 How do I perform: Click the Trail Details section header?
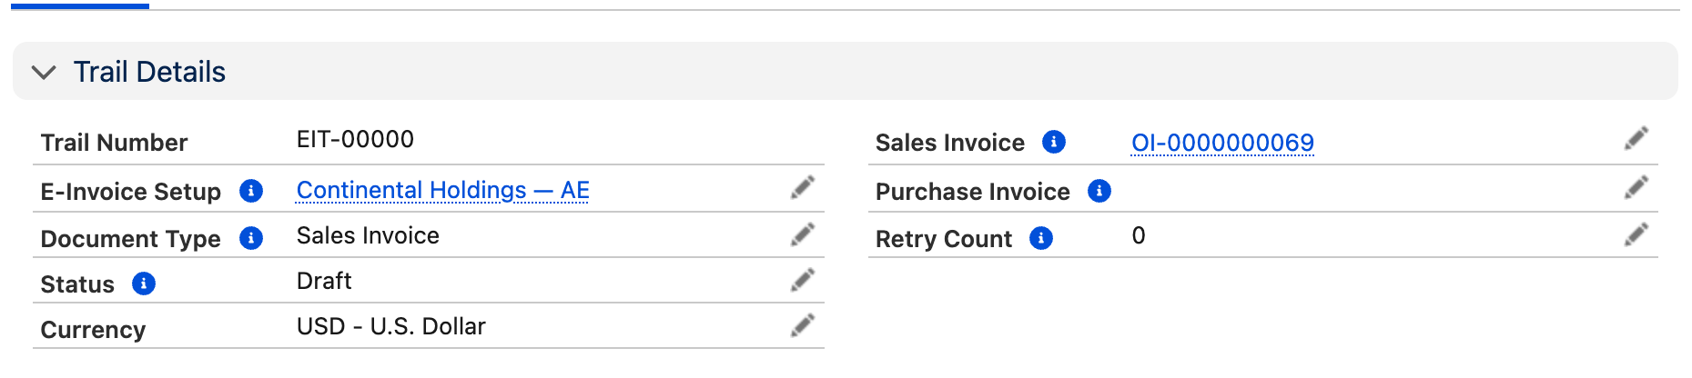846,71
